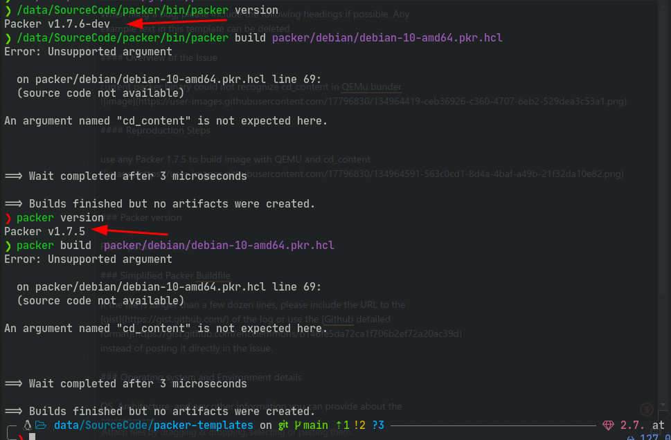Click the block cursor on the empty prompt line

click(32, 437)
